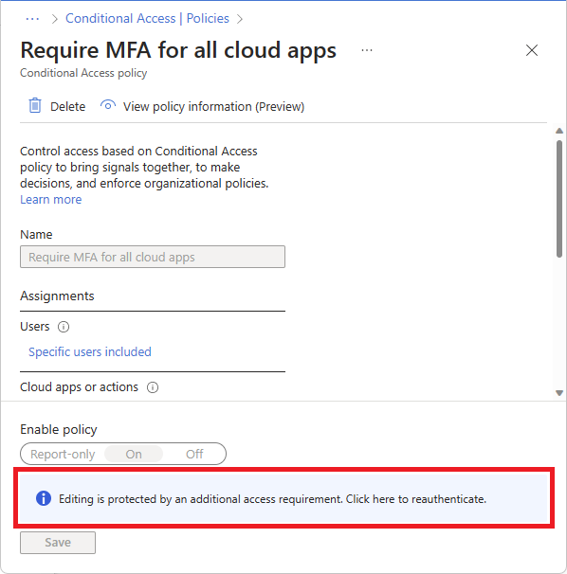Close the policy pane with the X

[x=532, y=50]
